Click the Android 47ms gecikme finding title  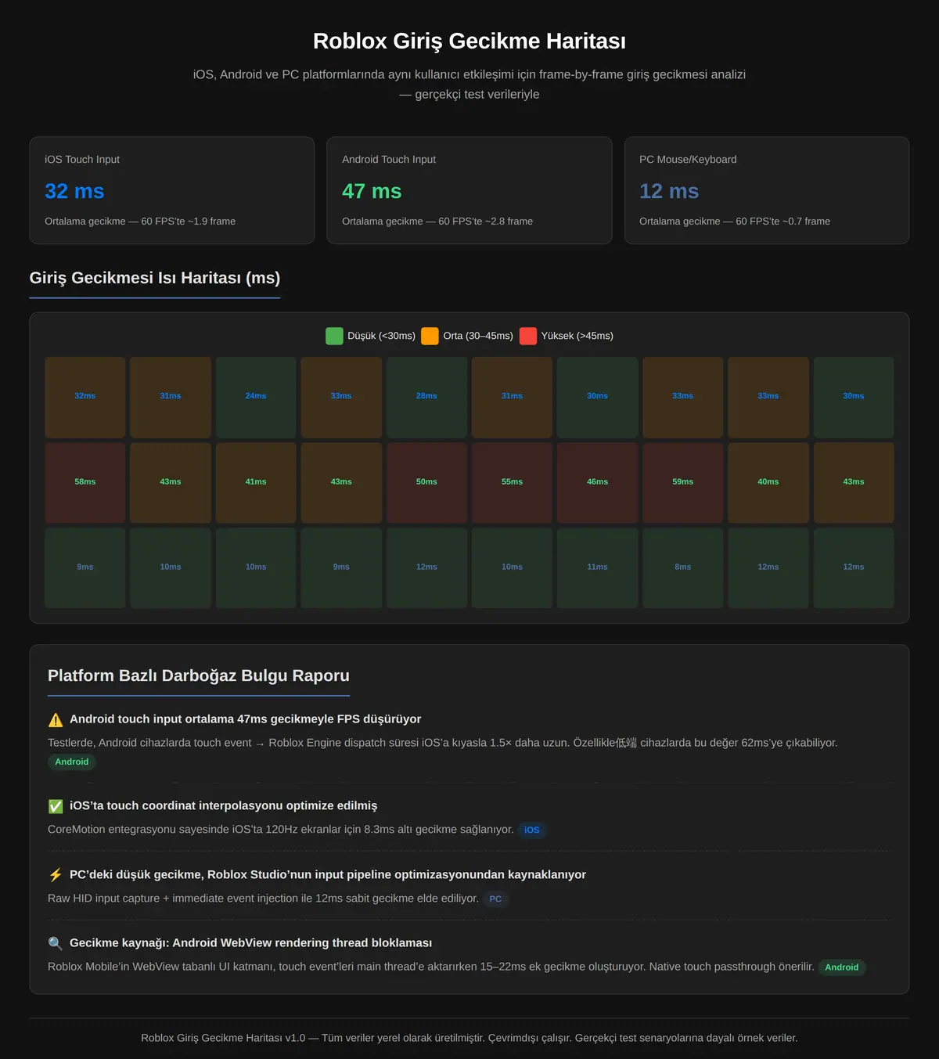pos(246,719)
